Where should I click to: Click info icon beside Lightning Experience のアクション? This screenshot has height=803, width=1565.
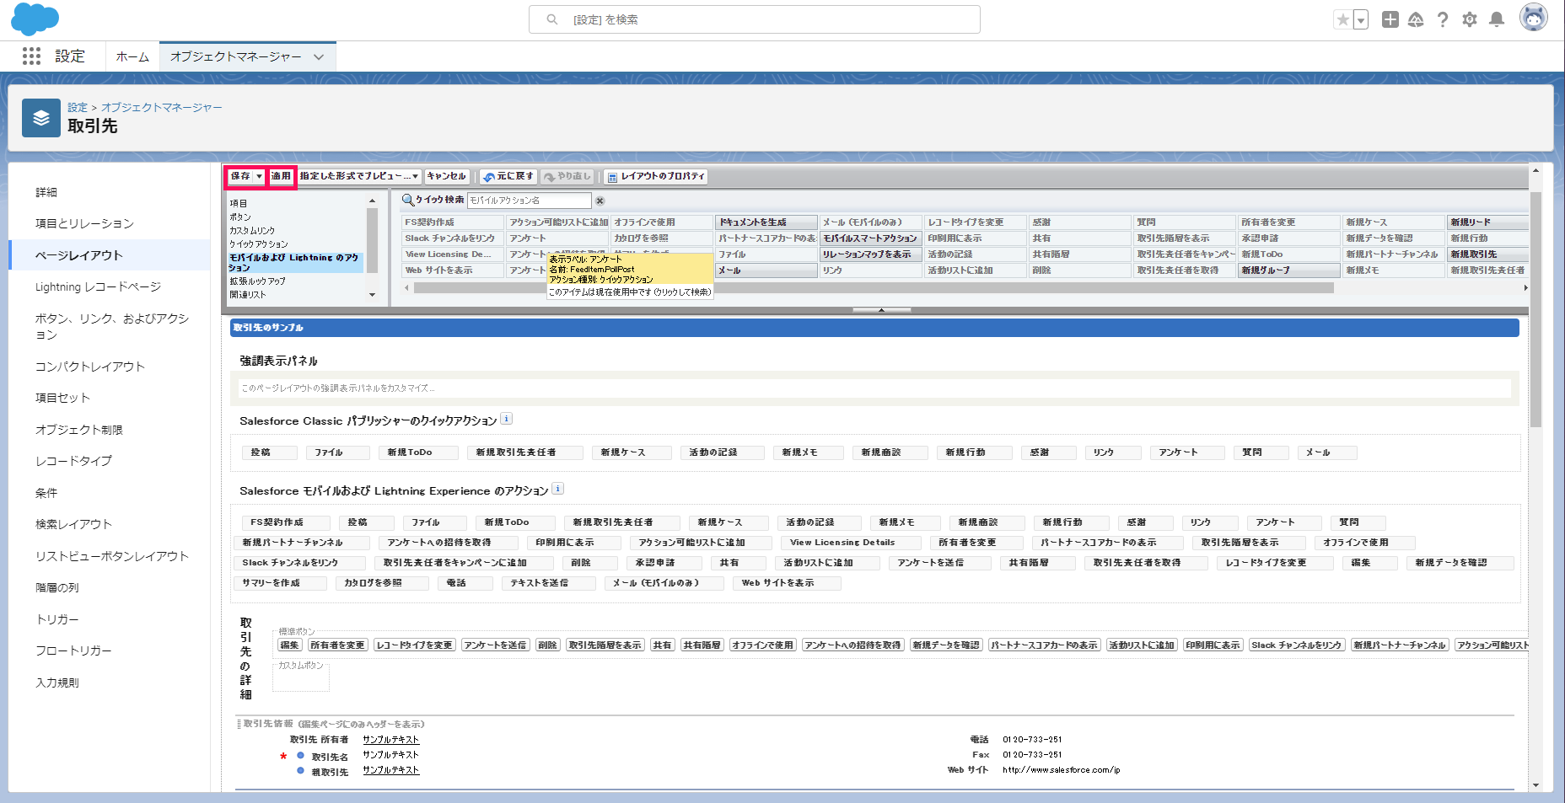coord(557,489)
